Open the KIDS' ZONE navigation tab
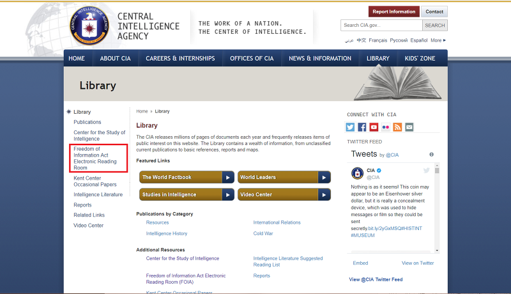The height and width of the screenshot is (294, 511). click(420, 58)
